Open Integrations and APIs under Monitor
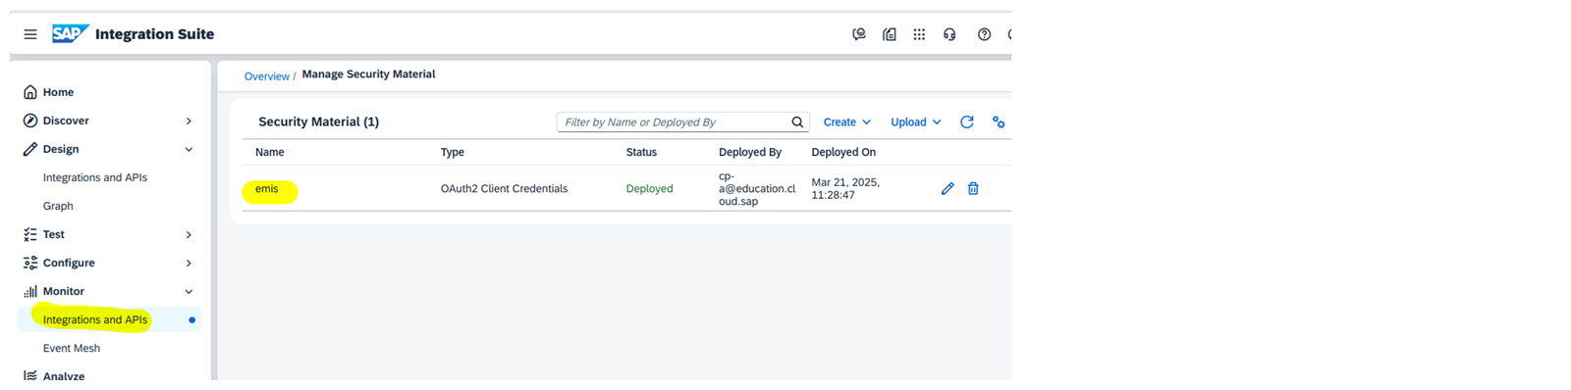The height and width of the screenshot is (390, 1571). coord(95,319)
